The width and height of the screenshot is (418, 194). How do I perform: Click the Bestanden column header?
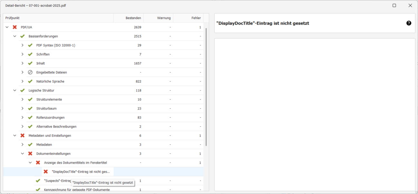coord(129,18)
